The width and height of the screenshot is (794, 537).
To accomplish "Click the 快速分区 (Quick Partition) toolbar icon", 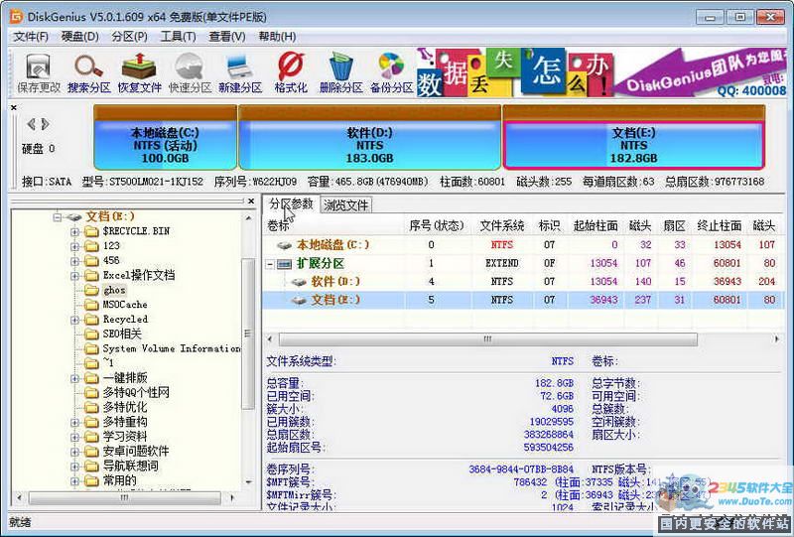I will pos(189,72).
